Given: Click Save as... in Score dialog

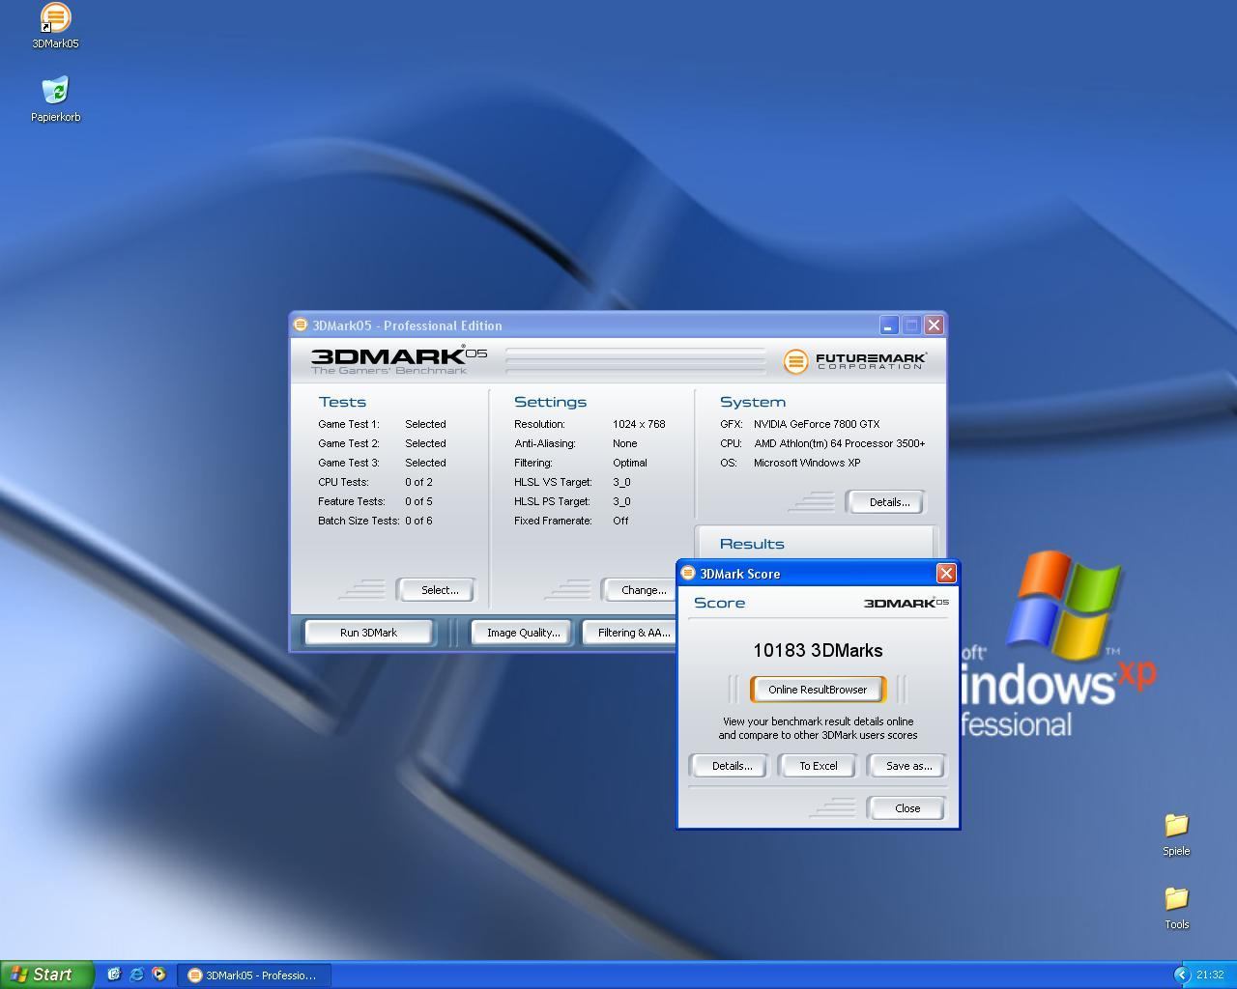Looking at the screenshot, I should pyautogui.click(x=908, y=766).
